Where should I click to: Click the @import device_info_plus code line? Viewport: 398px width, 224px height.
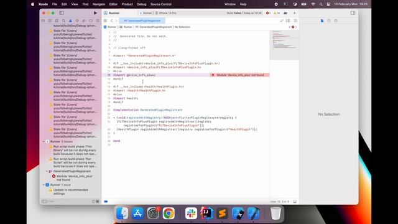pos(134,75)
